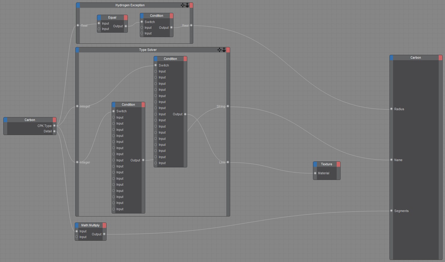Open red outputs corner of Equal node
Screen dimensions: 445x262
(x=126, y=17)
